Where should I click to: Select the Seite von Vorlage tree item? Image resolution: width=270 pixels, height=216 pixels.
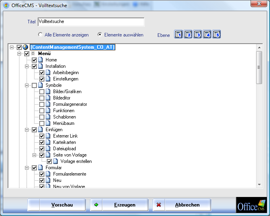click(x=70, y=155)
